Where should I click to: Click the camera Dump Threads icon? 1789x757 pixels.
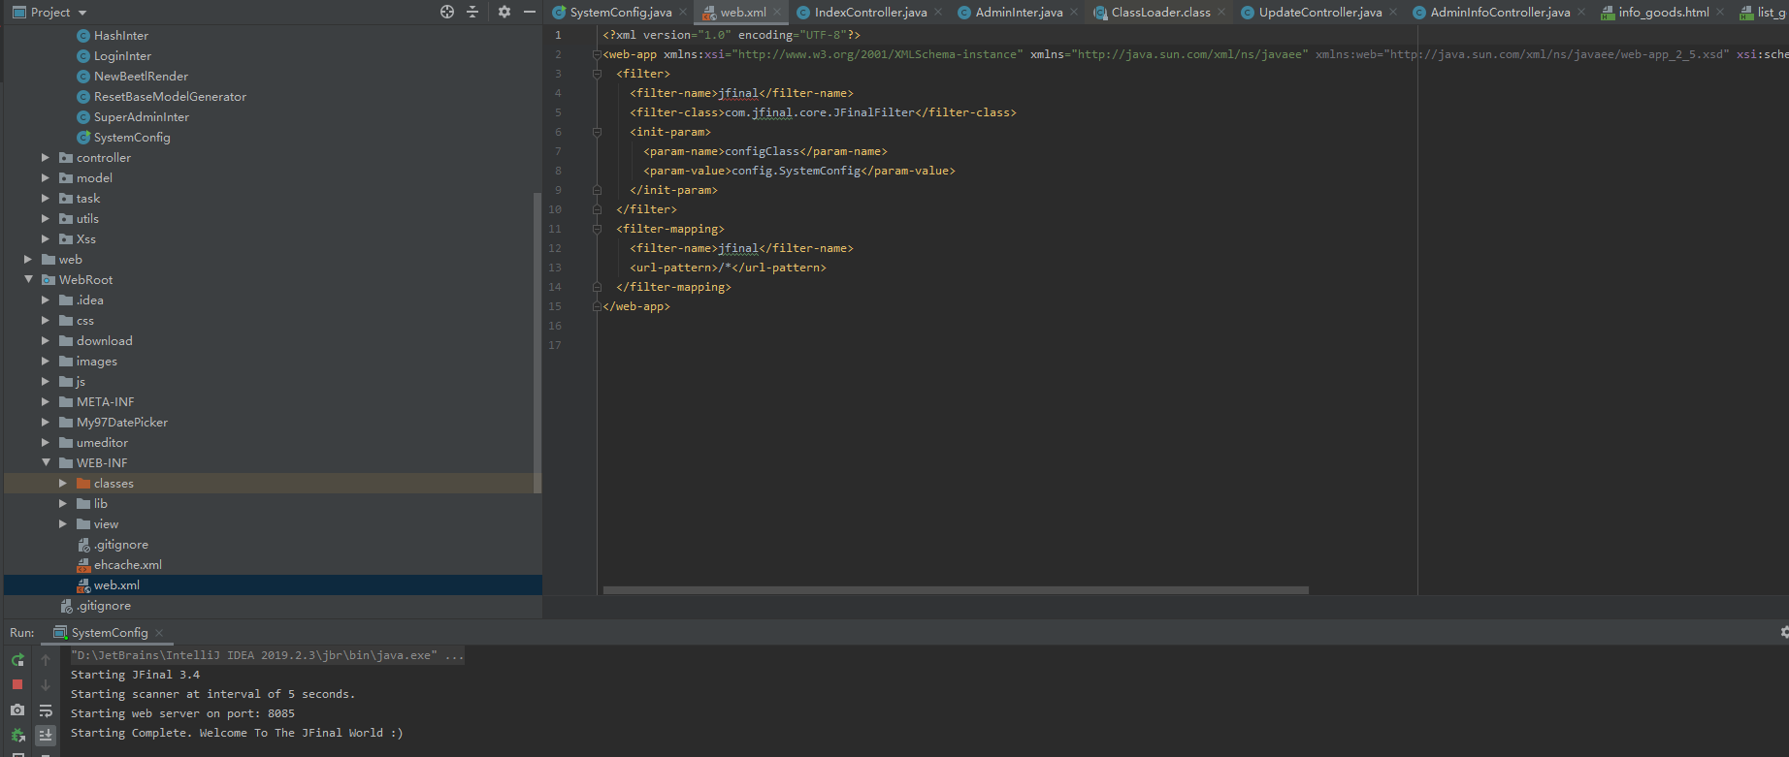coord(17,710)
